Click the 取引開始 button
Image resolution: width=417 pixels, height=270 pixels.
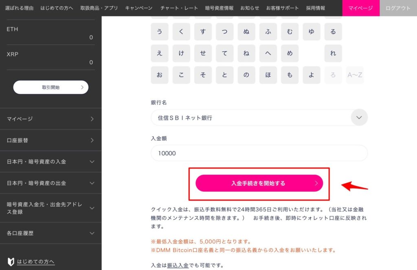click(x=51, y=87)
